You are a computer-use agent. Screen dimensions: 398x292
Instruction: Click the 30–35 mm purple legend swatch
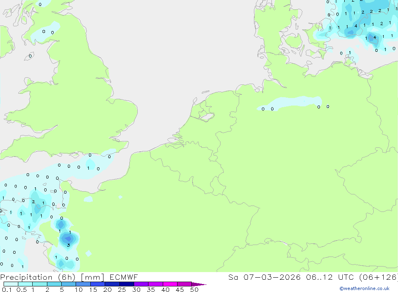141,284
